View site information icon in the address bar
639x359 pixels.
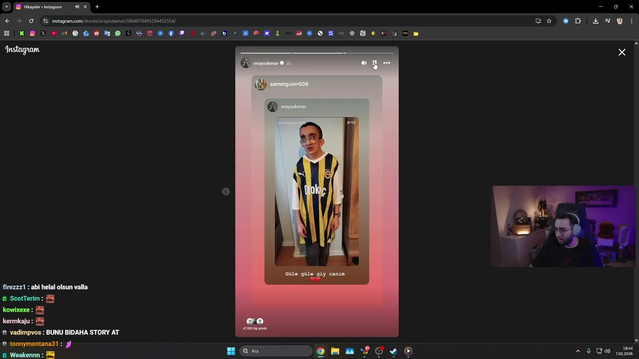point(45,21)
